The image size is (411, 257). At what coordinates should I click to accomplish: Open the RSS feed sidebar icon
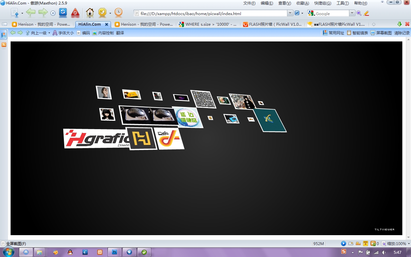click(4, 45)
